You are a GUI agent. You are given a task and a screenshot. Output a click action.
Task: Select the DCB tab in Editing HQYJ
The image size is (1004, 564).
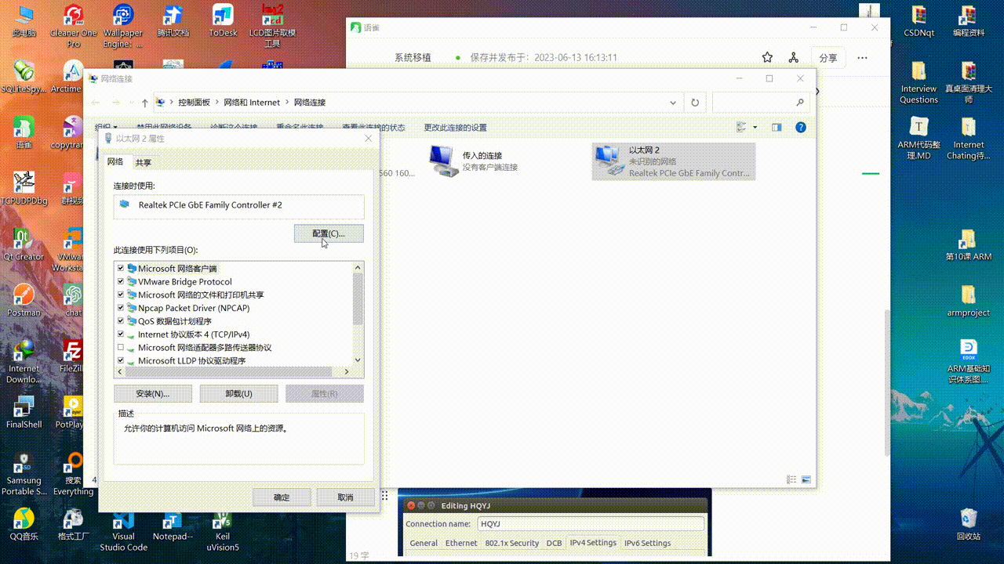point(554,543)
